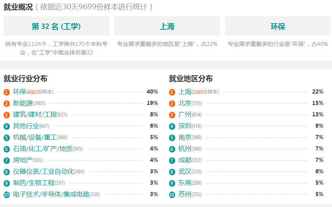
Task: Click rank badge 2 beside 新能源
Action: pyautogui.click(x=7, y=104)
